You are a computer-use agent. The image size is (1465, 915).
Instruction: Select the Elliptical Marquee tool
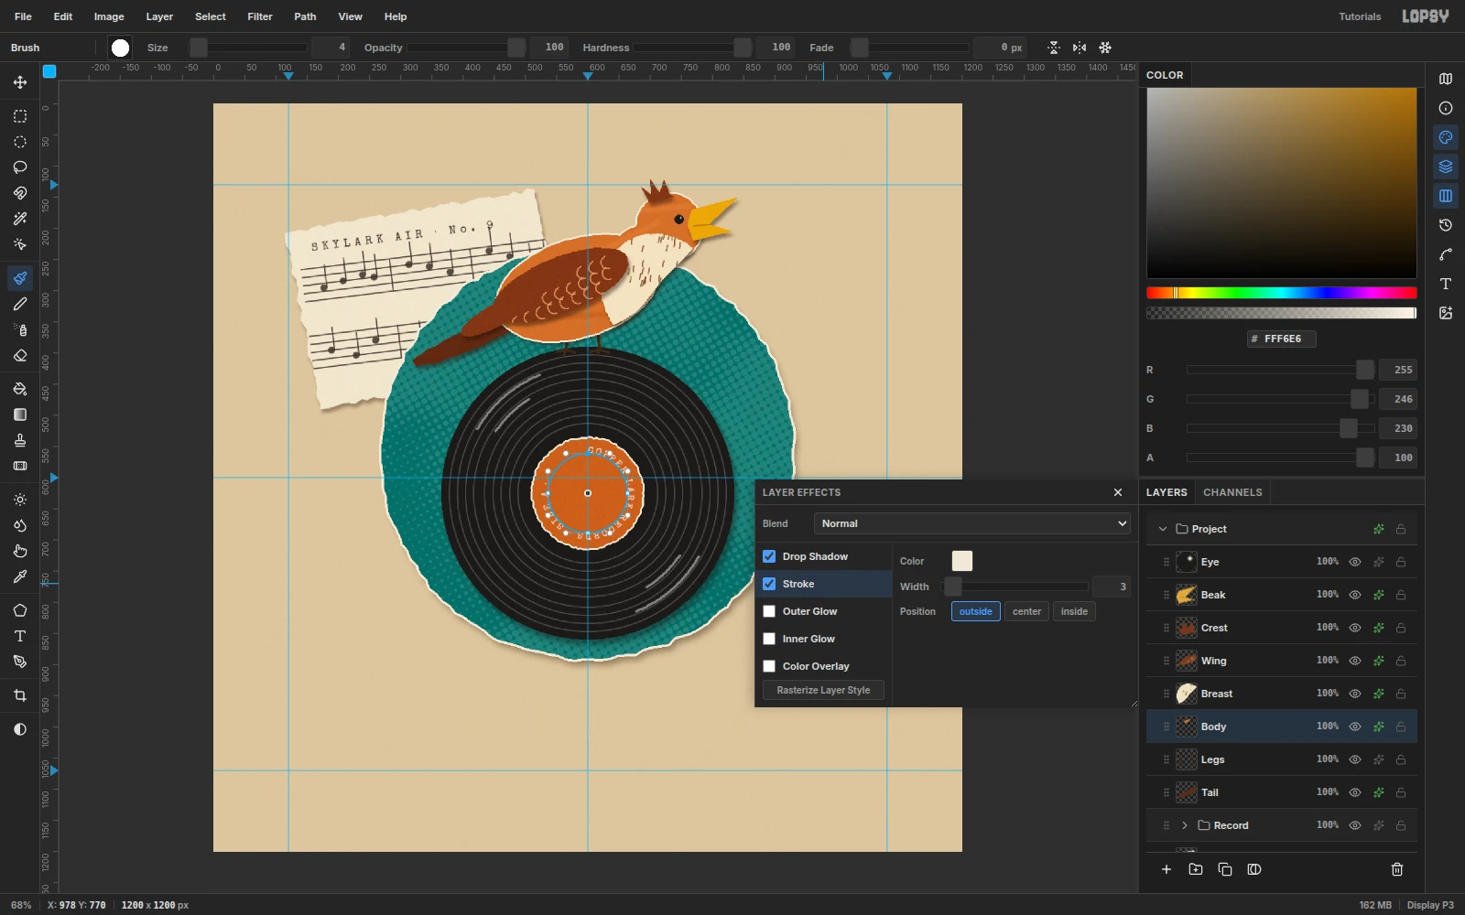click(x=20, y=142)
